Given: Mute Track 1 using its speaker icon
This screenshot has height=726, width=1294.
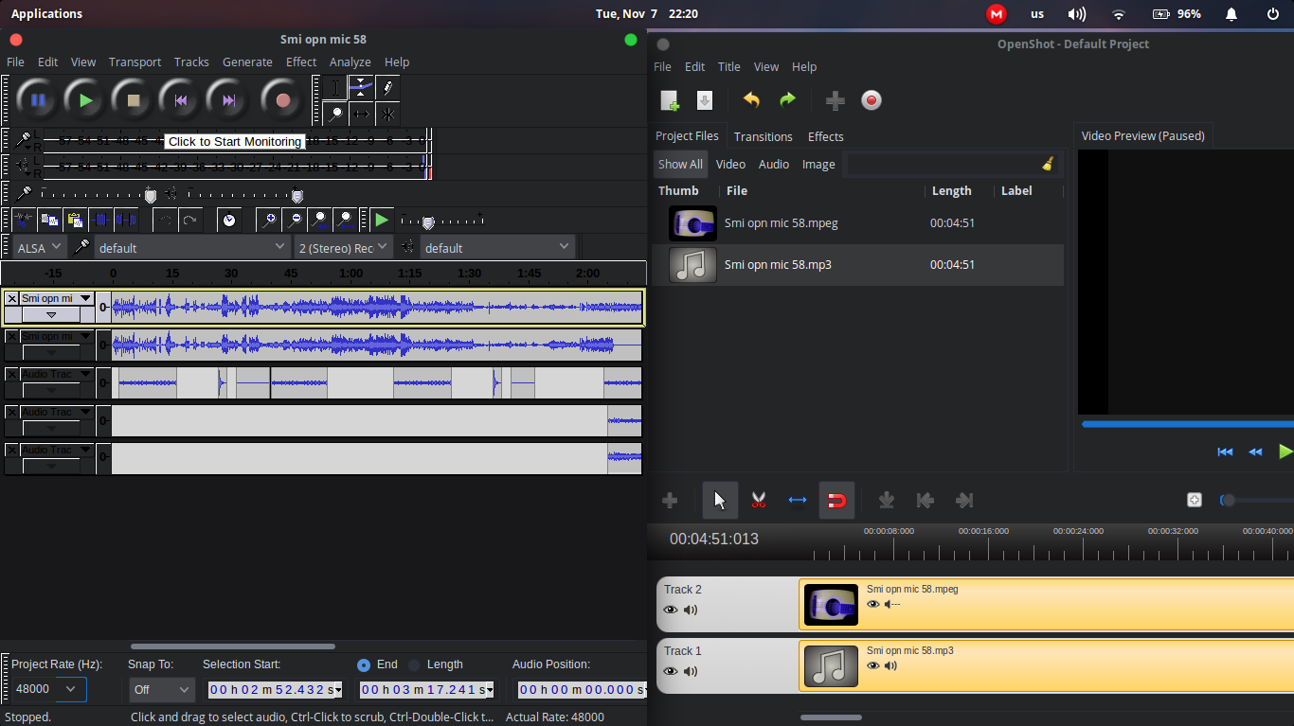Looking at the screenshot, I should [x=691, y=671].
